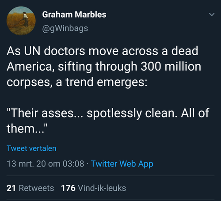Visit the @gWinbags handle
This screenshot has width=221, height=201.
(65, 28)
